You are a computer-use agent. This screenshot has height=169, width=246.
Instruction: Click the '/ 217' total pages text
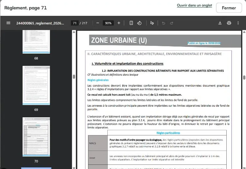click(x=84, y=23)
